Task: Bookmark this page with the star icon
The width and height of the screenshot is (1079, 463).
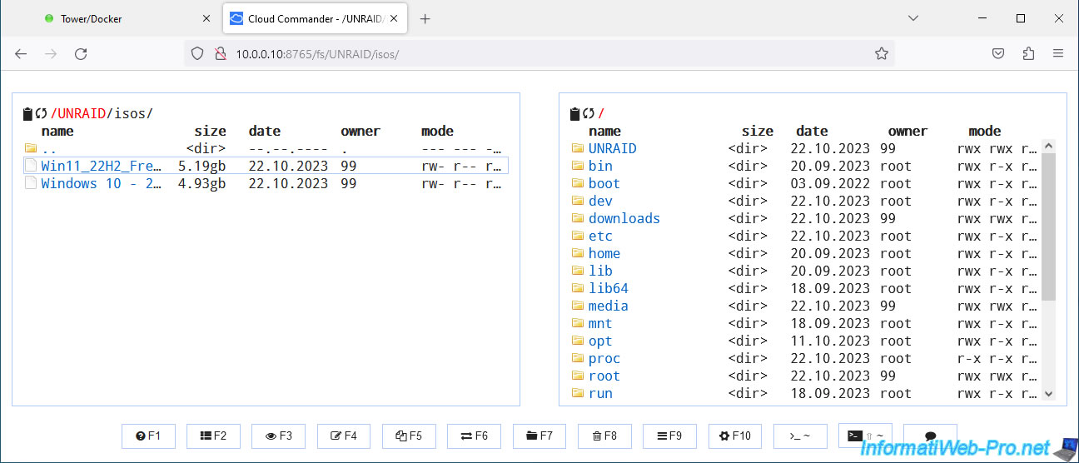Action: point(882,53)
